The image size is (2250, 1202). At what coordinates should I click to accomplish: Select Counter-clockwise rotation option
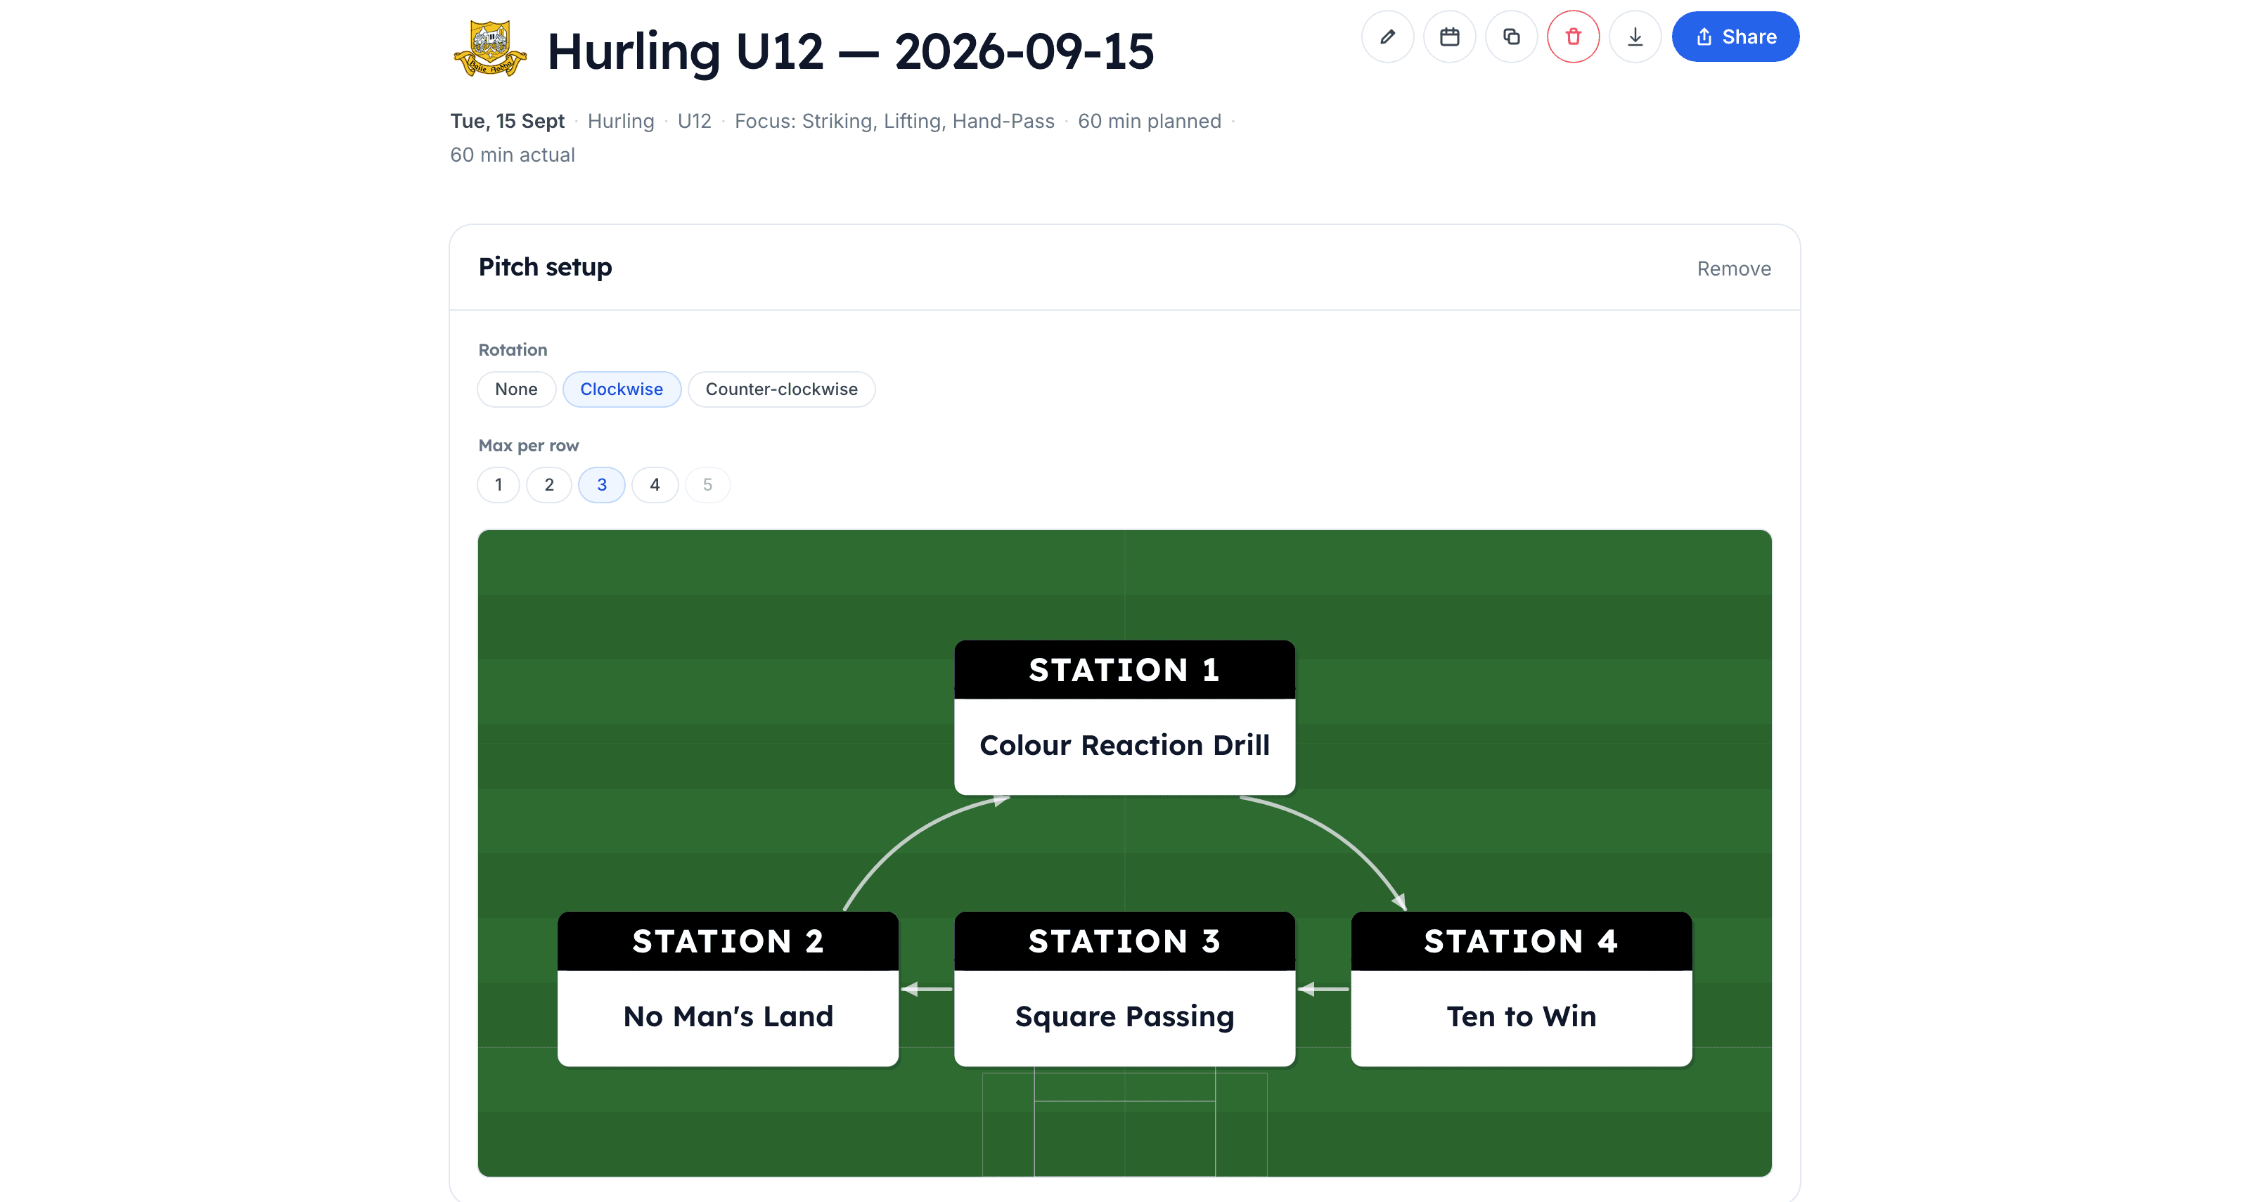point(782,389)
